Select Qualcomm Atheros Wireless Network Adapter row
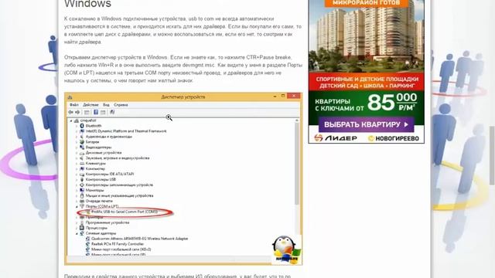Screen dimensions: 495x278 (x=139, y=239)
